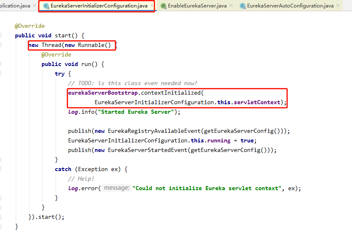Viewport: 352px width, 235px height.
Task: Click the eurekaServerBootstrap field reference
Action: coord(103,93)
